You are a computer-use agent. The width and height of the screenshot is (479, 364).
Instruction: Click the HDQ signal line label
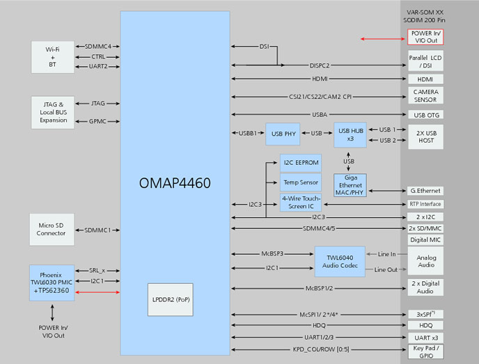tap(320, 326)
